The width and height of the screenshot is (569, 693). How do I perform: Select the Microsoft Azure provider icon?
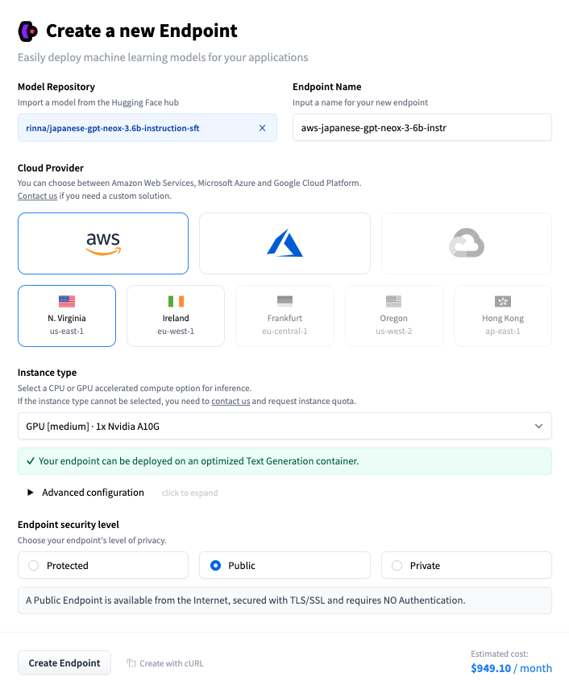[x=284, y=243]
